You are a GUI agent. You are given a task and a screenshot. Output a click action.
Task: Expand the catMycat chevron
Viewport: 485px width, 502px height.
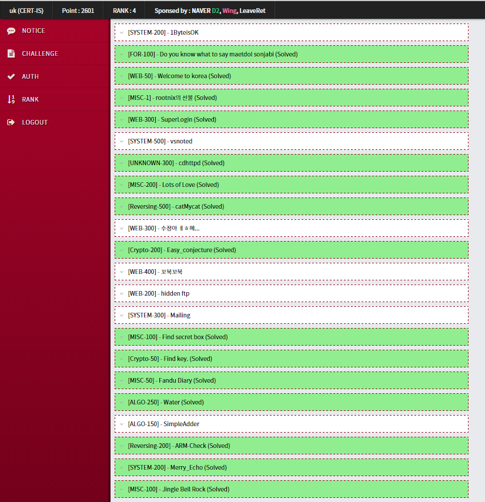[122, 207]
